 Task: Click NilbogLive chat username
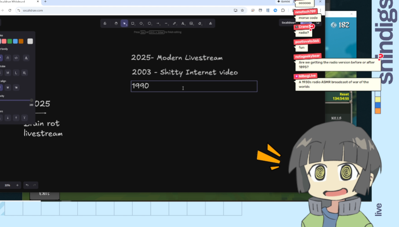pos(305,76)
